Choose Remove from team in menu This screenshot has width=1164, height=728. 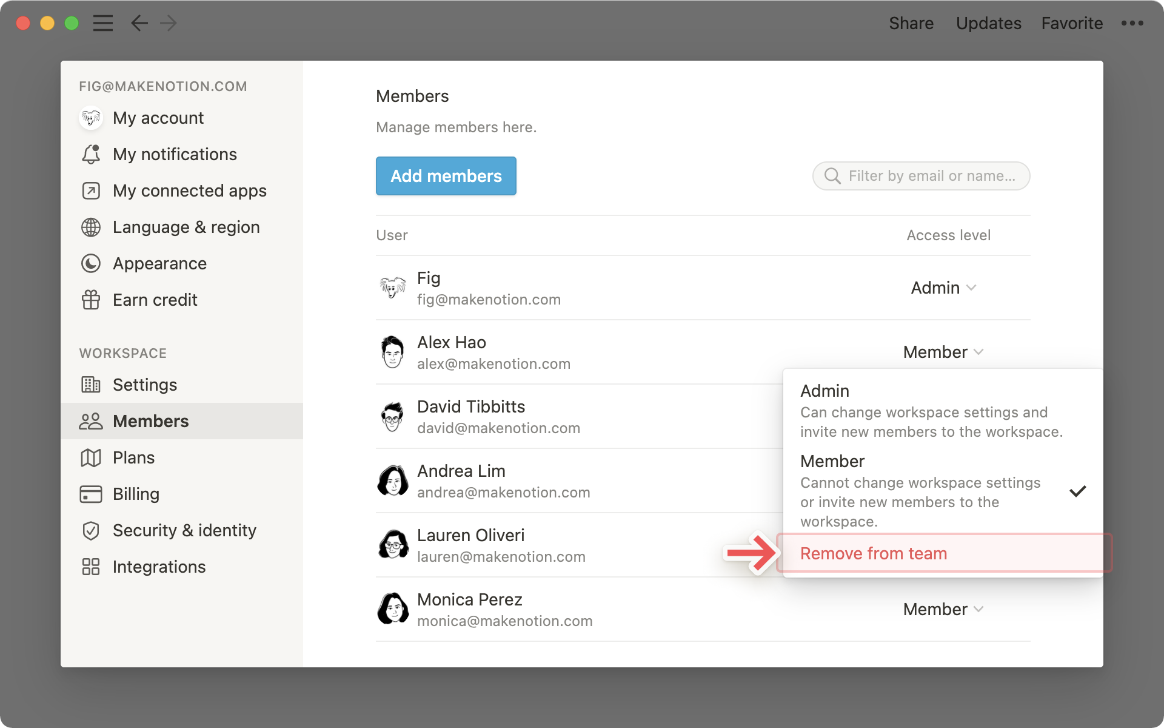click(874, 553)
